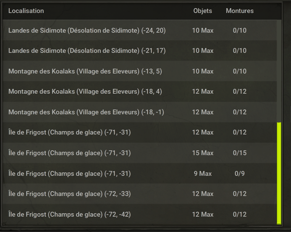Select Landes de Sidimote (-24, 20) row
This screenshot has height=232, width=291.
click(140, 30)
